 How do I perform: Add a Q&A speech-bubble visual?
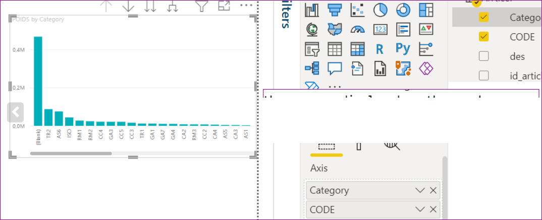pos(334,68)
